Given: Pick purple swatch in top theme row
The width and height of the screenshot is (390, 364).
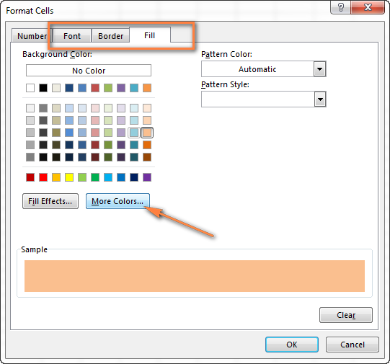Looking at the screenshot, I should tap(121, 88).
